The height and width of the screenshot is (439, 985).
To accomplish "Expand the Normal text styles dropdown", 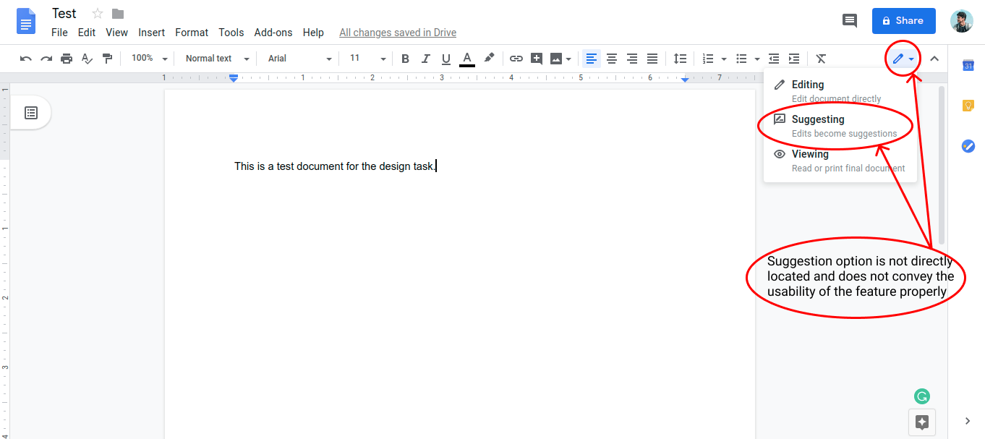I will (x=215, y=59).
